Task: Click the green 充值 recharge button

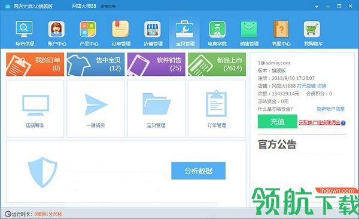Action: 278,121
